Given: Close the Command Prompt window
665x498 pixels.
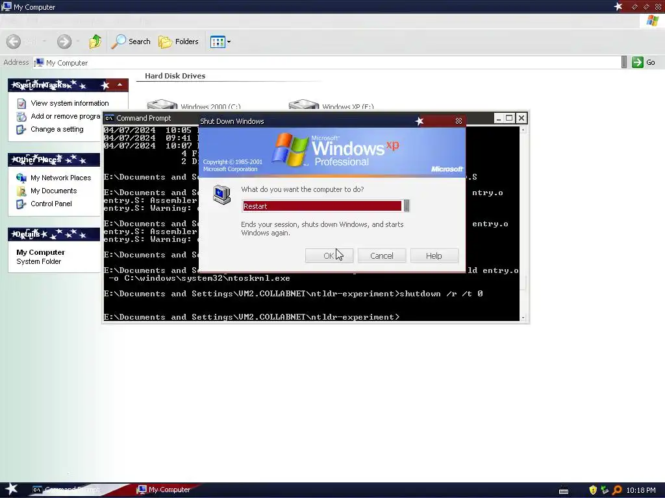Looking at the screenshot, I should 521,118.
